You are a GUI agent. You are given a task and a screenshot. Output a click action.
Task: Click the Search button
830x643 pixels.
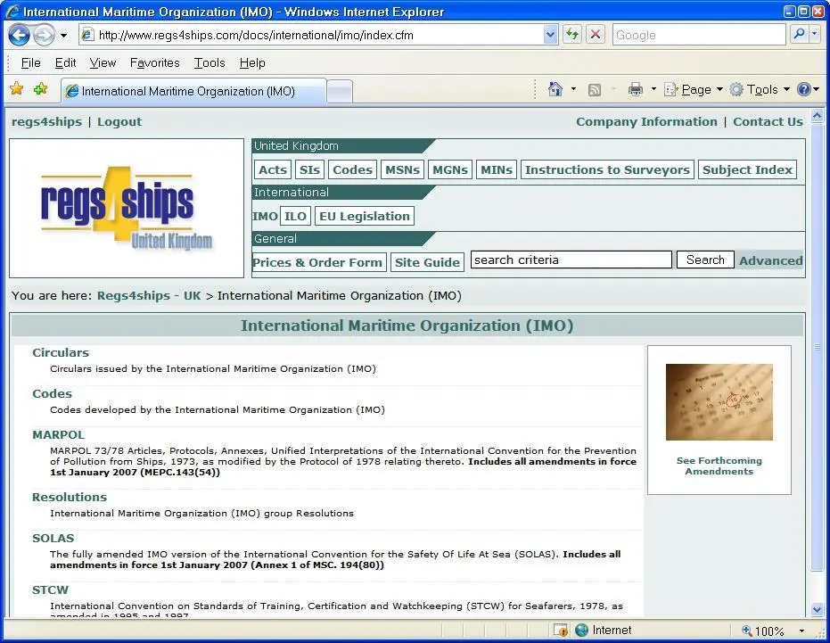click(x=705, y=260)
